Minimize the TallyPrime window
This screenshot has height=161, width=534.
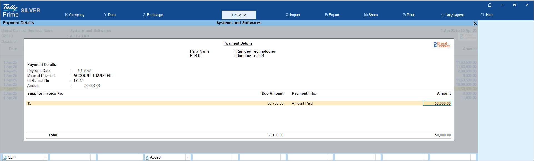502,5
